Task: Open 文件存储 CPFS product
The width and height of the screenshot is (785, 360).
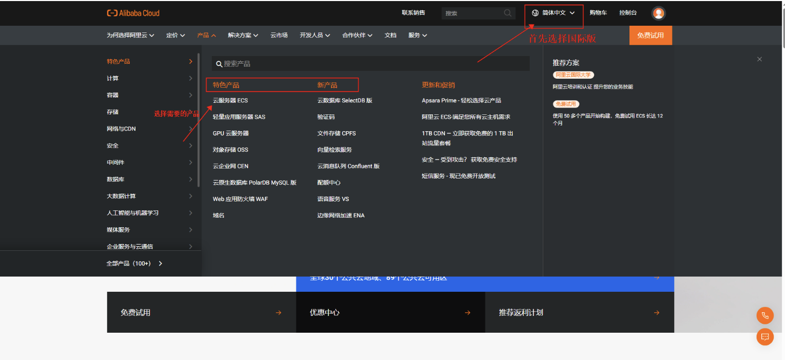Action: click(x=336, y=133)
